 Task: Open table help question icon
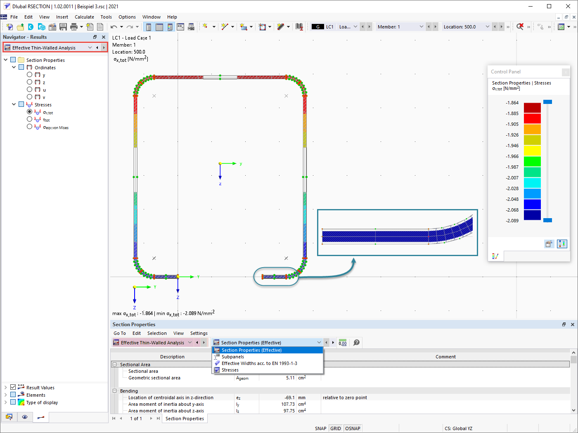(357, 343)
